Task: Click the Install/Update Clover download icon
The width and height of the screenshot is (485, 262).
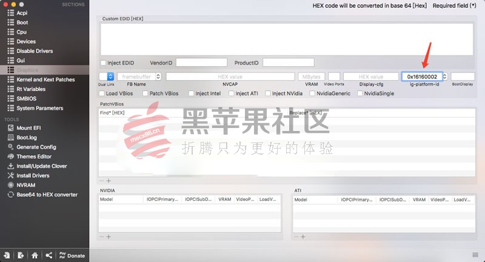Action: (11, 166)
